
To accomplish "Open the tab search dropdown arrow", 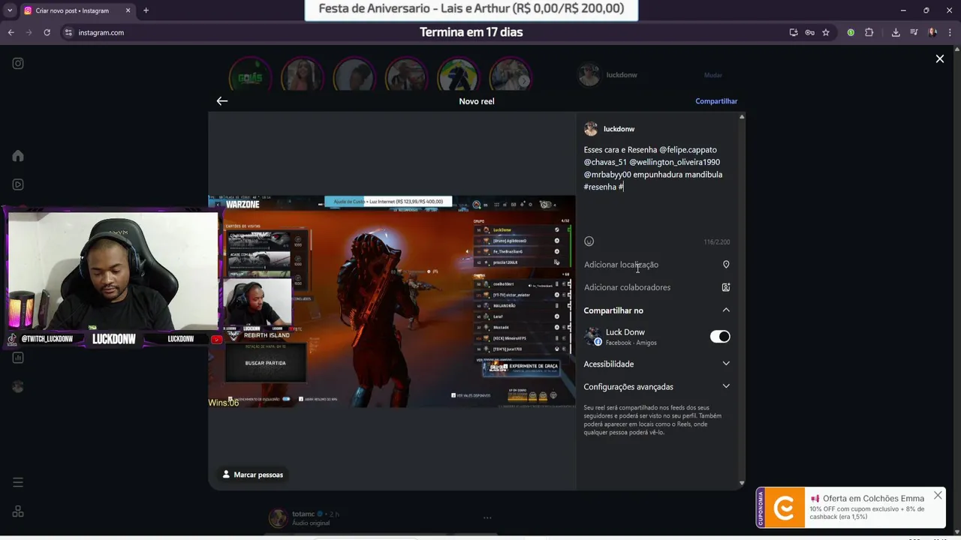I will pos(9,10).
